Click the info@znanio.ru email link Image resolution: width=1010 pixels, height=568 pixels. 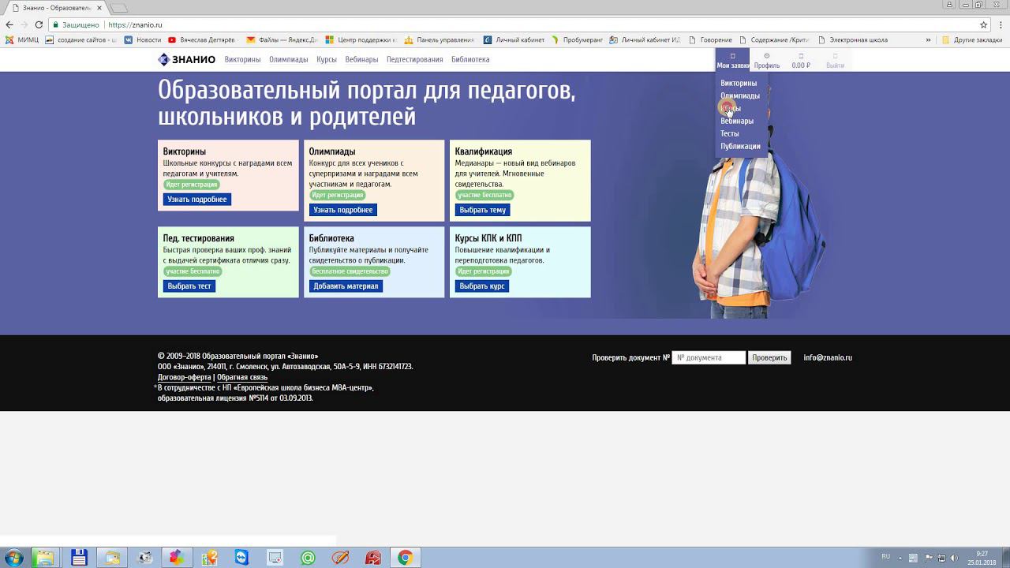[x=828, y=357]
